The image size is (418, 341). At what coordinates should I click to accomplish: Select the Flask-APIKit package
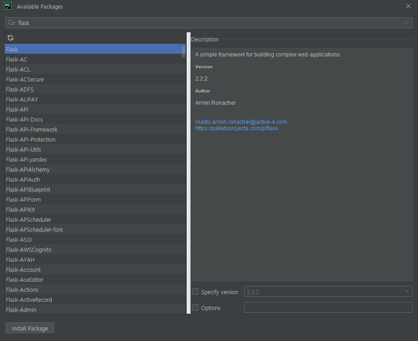[x=95, y=209]
